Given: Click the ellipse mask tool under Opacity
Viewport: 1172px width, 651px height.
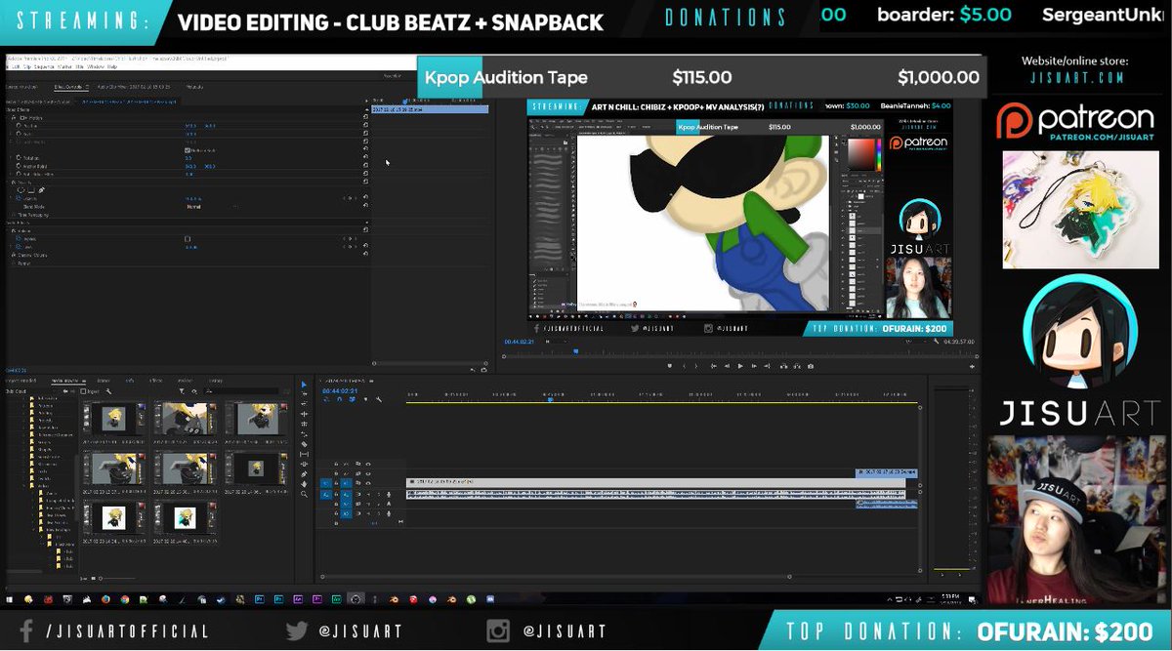Looking at the screenshot, I should point(21,190).
